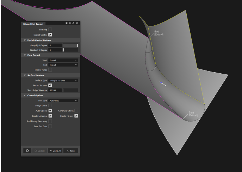This screenshot has height=172, width=242.
Task: Click the Undo All button
Action: [55, 151]
